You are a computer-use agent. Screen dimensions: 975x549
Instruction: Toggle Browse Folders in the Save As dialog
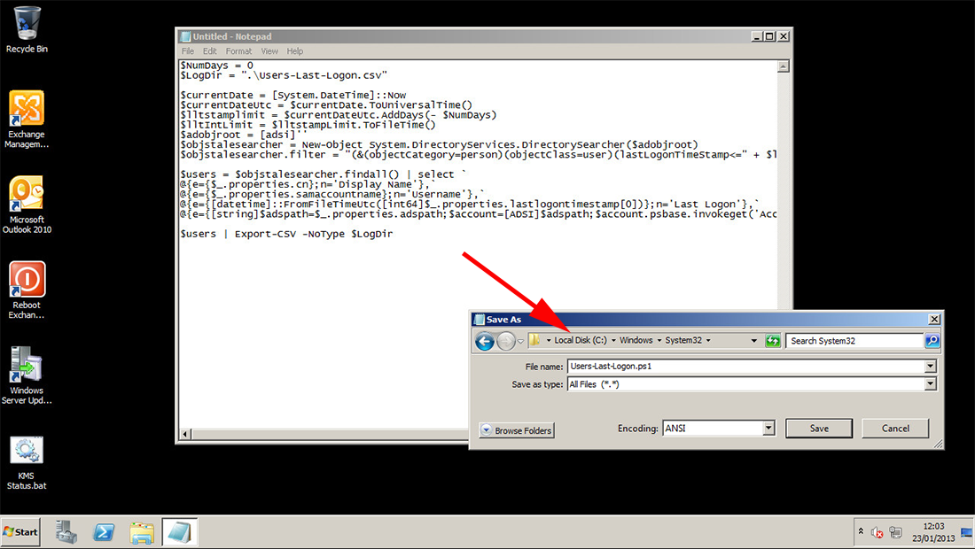coord(517,430)
